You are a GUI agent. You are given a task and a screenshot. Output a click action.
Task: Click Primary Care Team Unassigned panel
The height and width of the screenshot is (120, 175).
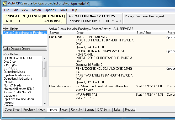[149, 19]
